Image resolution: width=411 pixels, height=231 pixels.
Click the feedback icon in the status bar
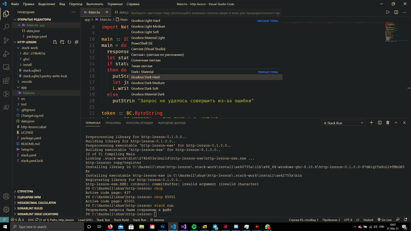[x=398, y=220]
